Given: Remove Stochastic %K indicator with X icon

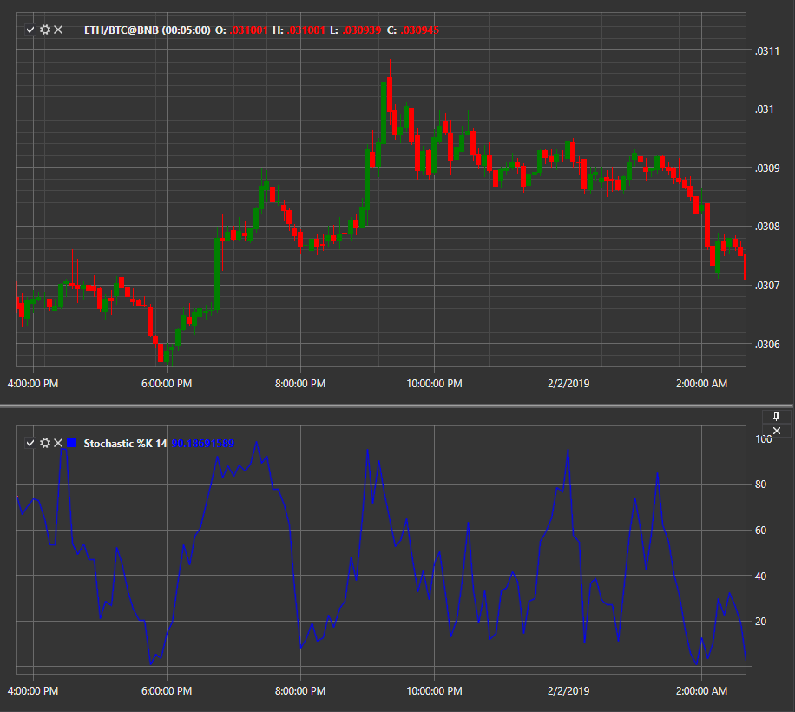Looking at the screenshot, I should pos(58,443).
